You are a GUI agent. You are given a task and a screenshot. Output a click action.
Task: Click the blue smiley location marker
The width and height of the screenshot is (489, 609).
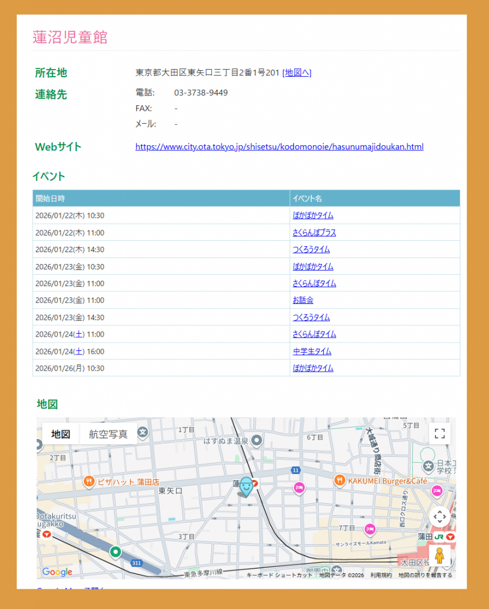click(x=246, y=487)
